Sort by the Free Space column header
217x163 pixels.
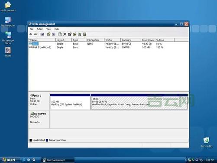pos(148,40)
